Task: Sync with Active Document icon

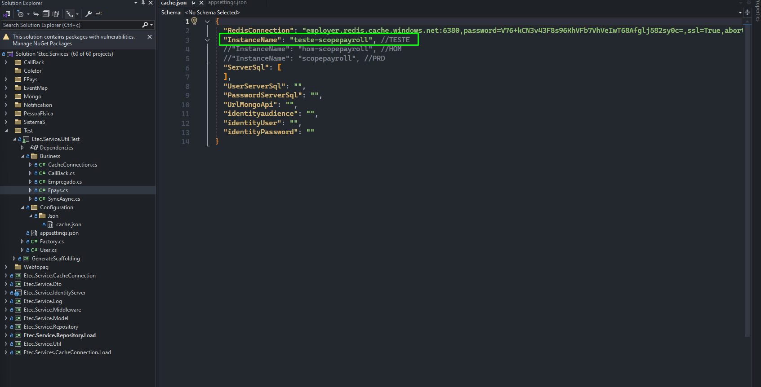Action: click(36, 14)
